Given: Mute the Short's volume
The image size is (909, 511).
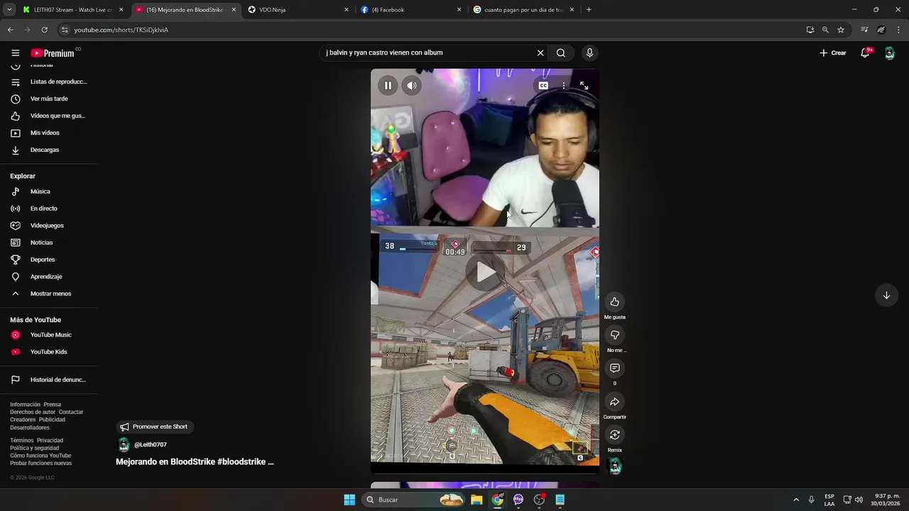Looking at the screenshot, I should coord(411,86).
